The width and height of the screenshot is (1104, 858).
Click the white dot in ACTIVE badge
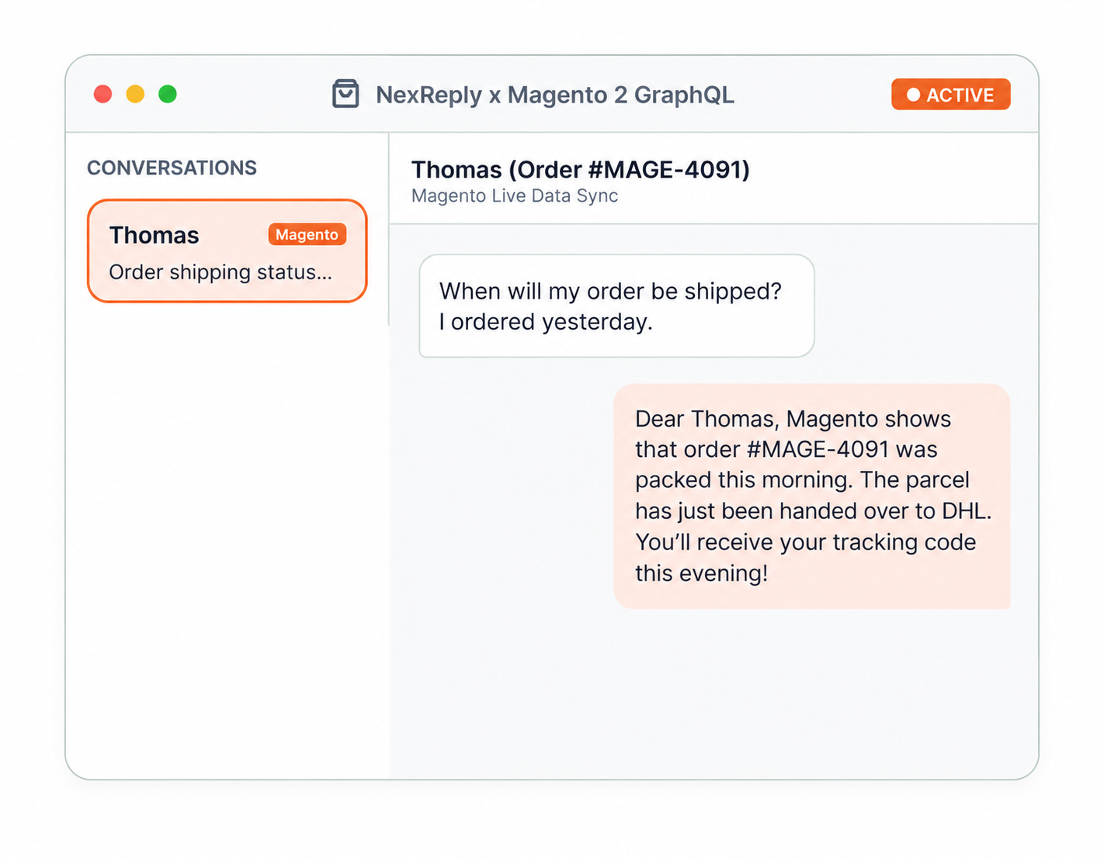click(x=913, y=95)
